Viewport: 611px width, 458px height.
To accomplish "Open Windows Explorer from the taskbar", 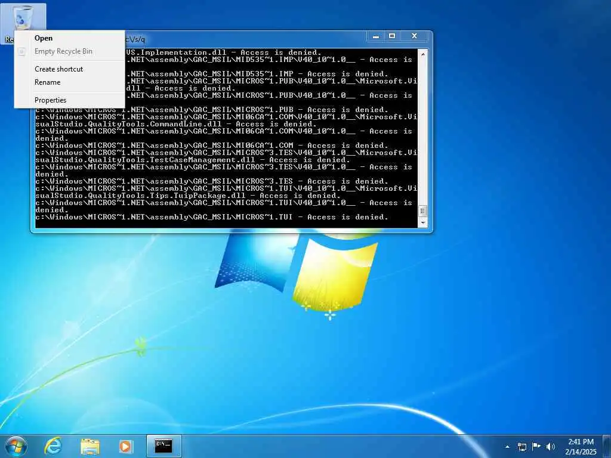I will pos(90,446).
